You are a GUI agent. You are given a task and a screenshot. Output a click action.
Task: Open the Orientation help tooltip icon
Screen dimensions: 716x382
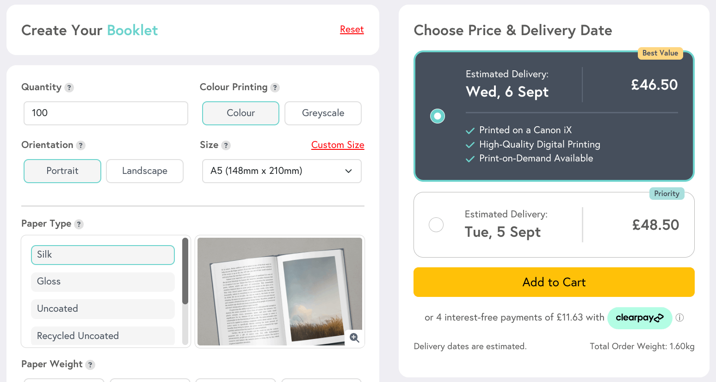click(x=80, y=145)
